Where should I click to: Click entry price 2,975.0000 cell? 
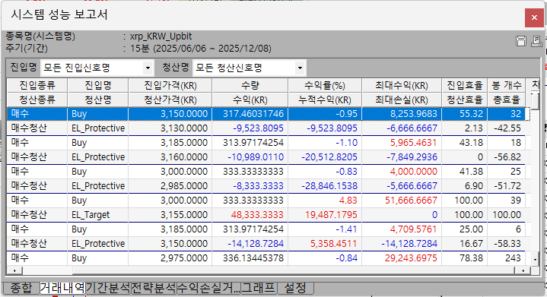click(x=170, y=258)
